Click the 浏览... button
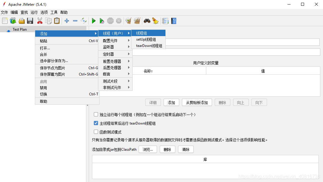Viewport: 323px width, 182px height. click(x=148, y=150)
